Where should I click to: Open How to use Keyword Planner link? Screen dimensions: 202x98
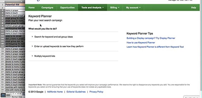point(141,42)
